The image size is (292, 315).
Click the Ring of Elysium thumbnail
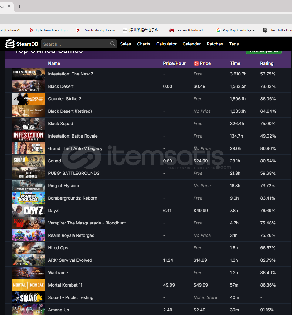coord(29,186)
